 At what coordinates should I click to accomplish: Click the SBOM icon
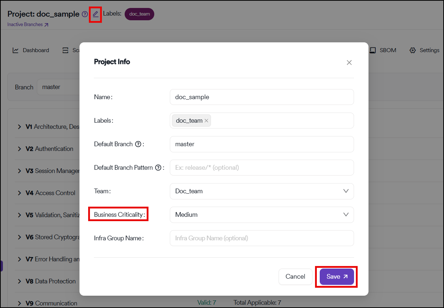(373, 50)
